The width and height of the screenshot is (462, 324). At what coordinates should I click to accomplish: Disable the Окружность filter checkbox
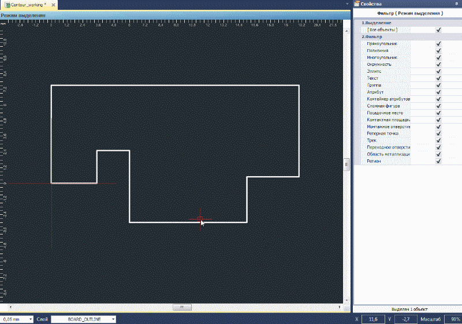point(439,65)
